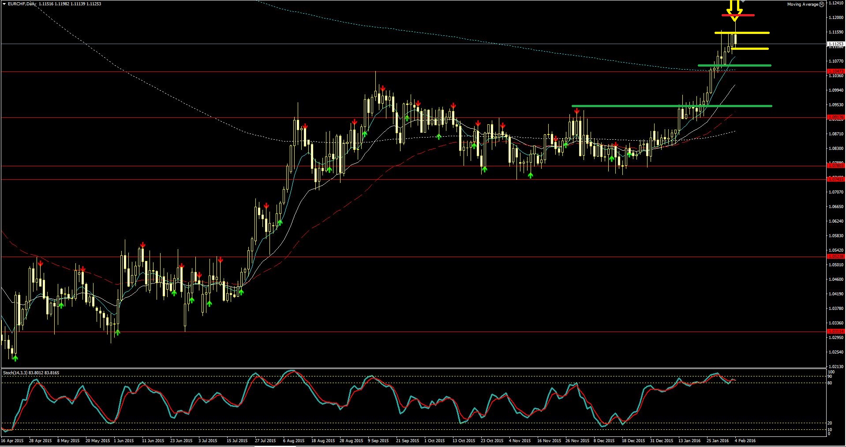Click the 1.05010 price scale value
846x447 pixels.
tap(836, 265)
